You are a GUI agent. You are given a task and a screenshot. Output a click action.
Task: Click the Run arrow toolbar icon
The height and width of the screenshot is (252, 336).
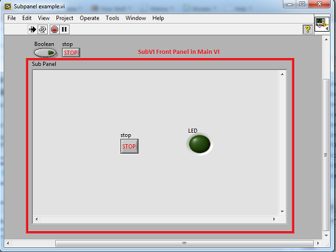click(32, 30)
